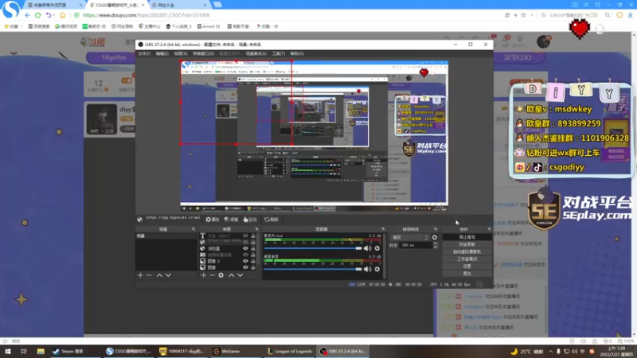Click Stop Streaming button in Controls

[x=467, y=237]
